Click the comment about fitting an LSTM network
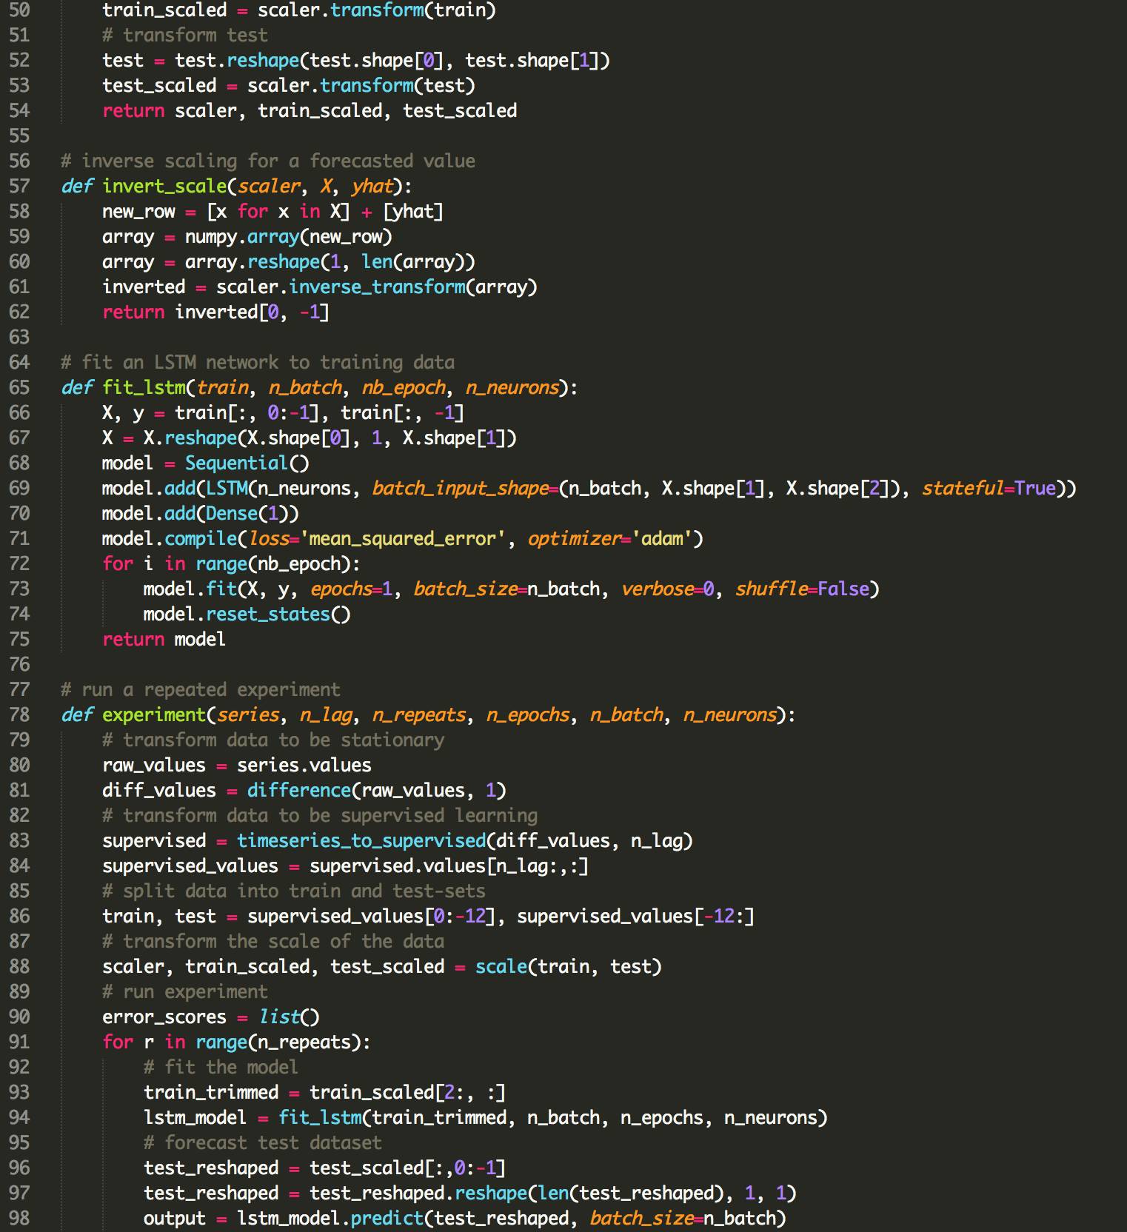Viewport: 1127px width, 1232px height. 258,362
